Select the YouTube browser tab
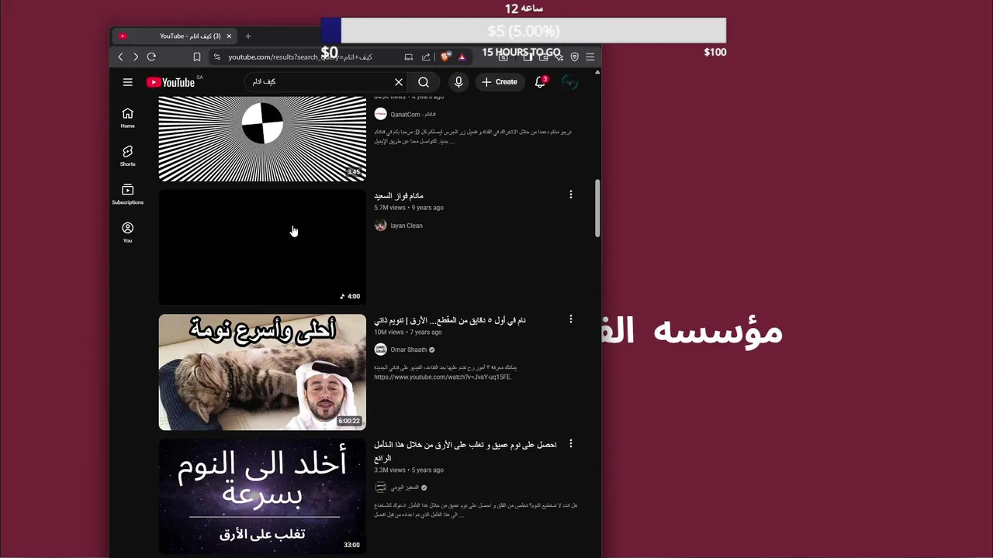 (175, 36)
